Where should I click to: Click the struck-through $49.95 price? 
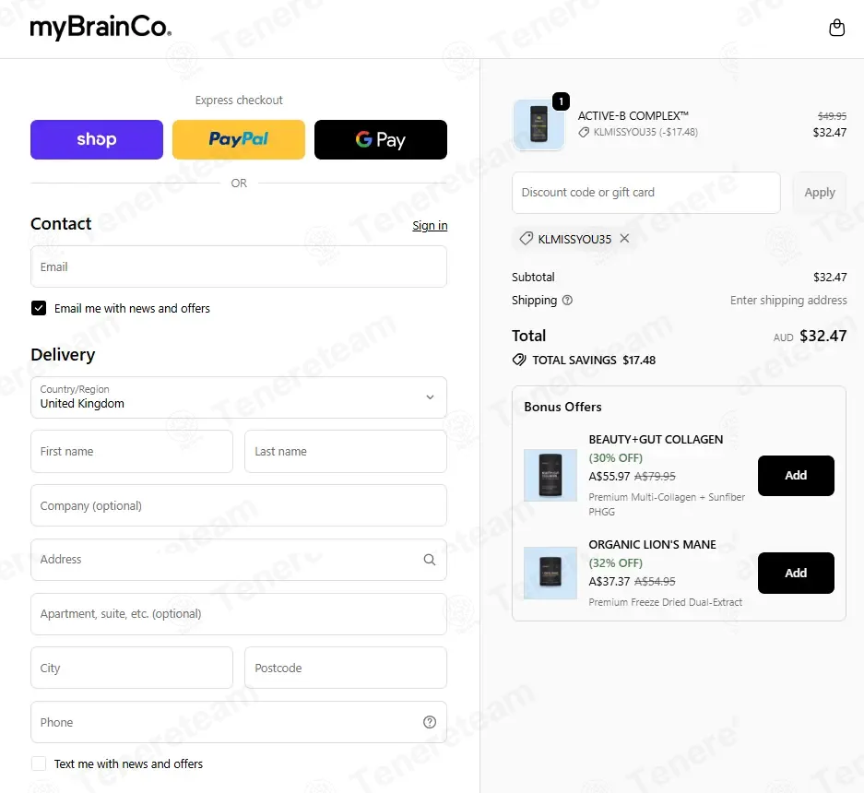(832, 116)
